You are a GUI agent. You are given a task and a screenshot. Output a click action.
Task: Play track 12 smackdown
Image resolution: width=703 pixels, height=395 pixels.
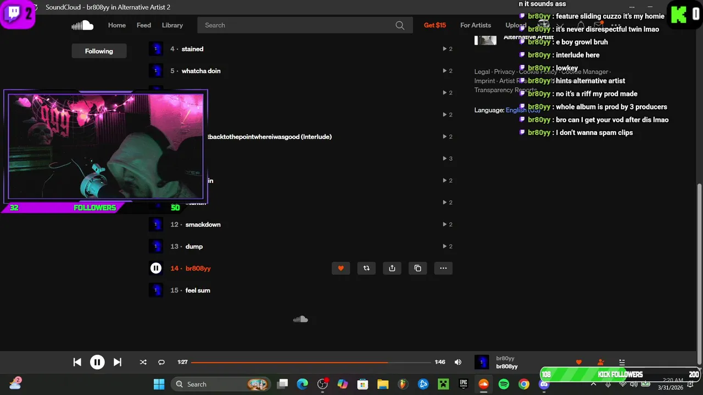pyautogui.click(x=203, y=224)
